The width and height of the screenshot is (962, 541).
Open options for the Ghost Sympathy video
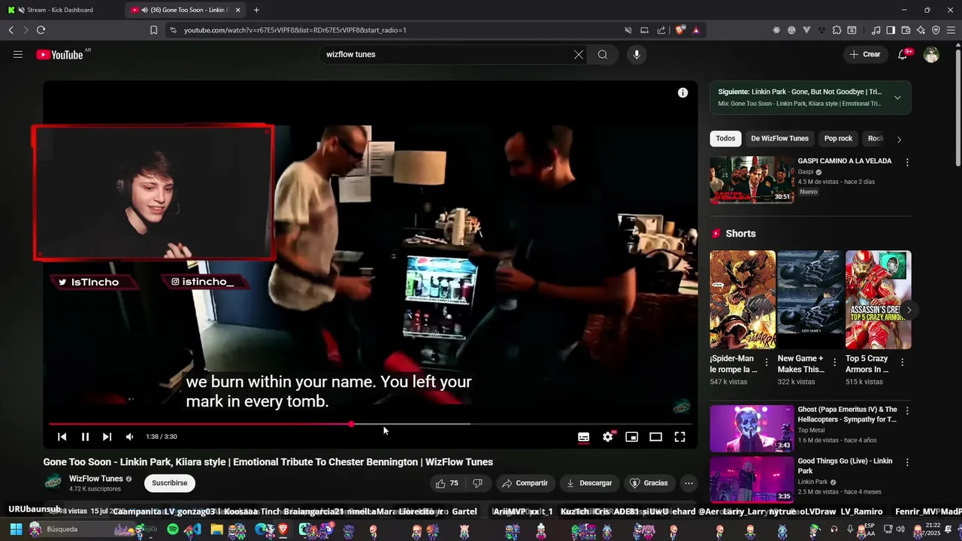[x=907, y=411]
